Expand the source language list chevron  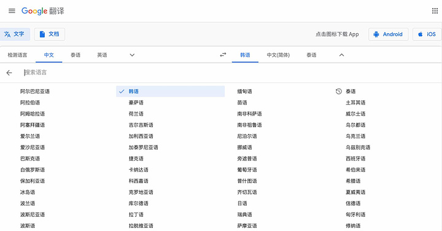[132, 55]
